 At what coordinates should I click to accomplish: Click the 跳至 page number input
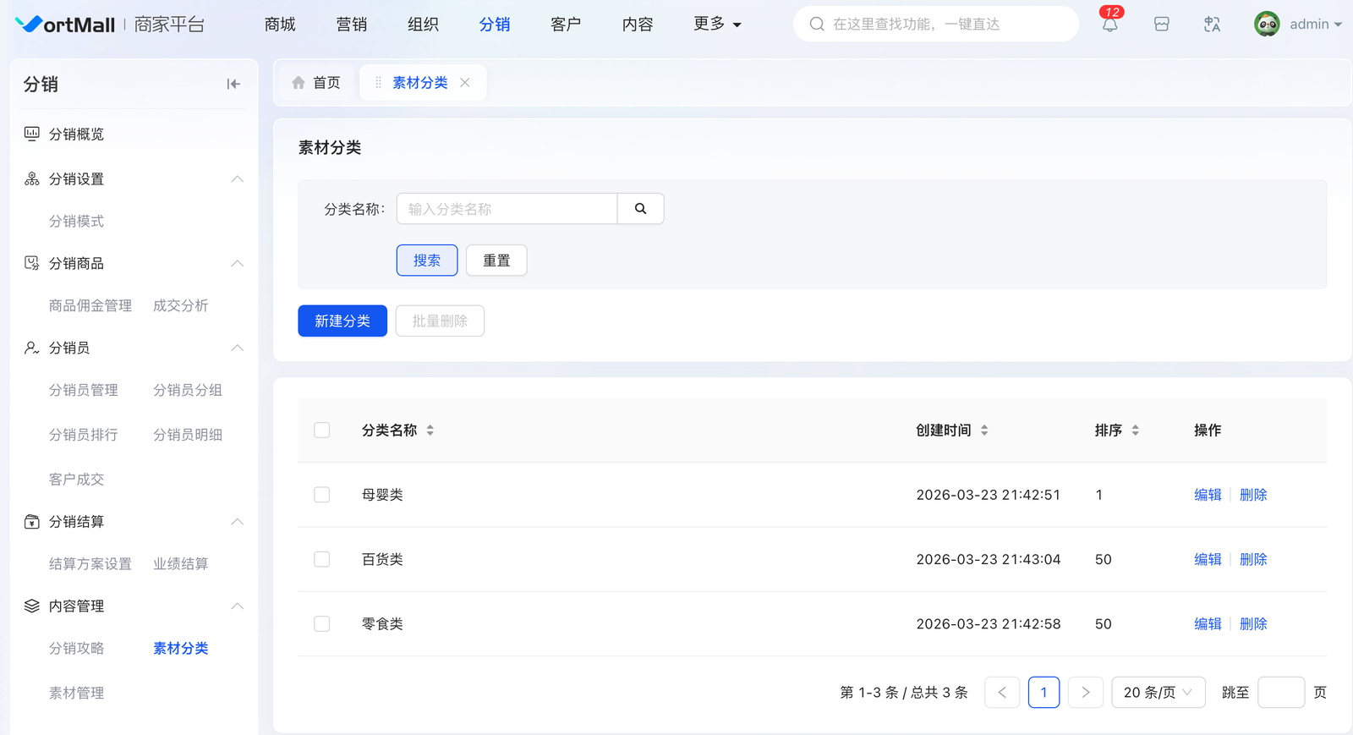pyautogui.click(x=1280, y=693)
